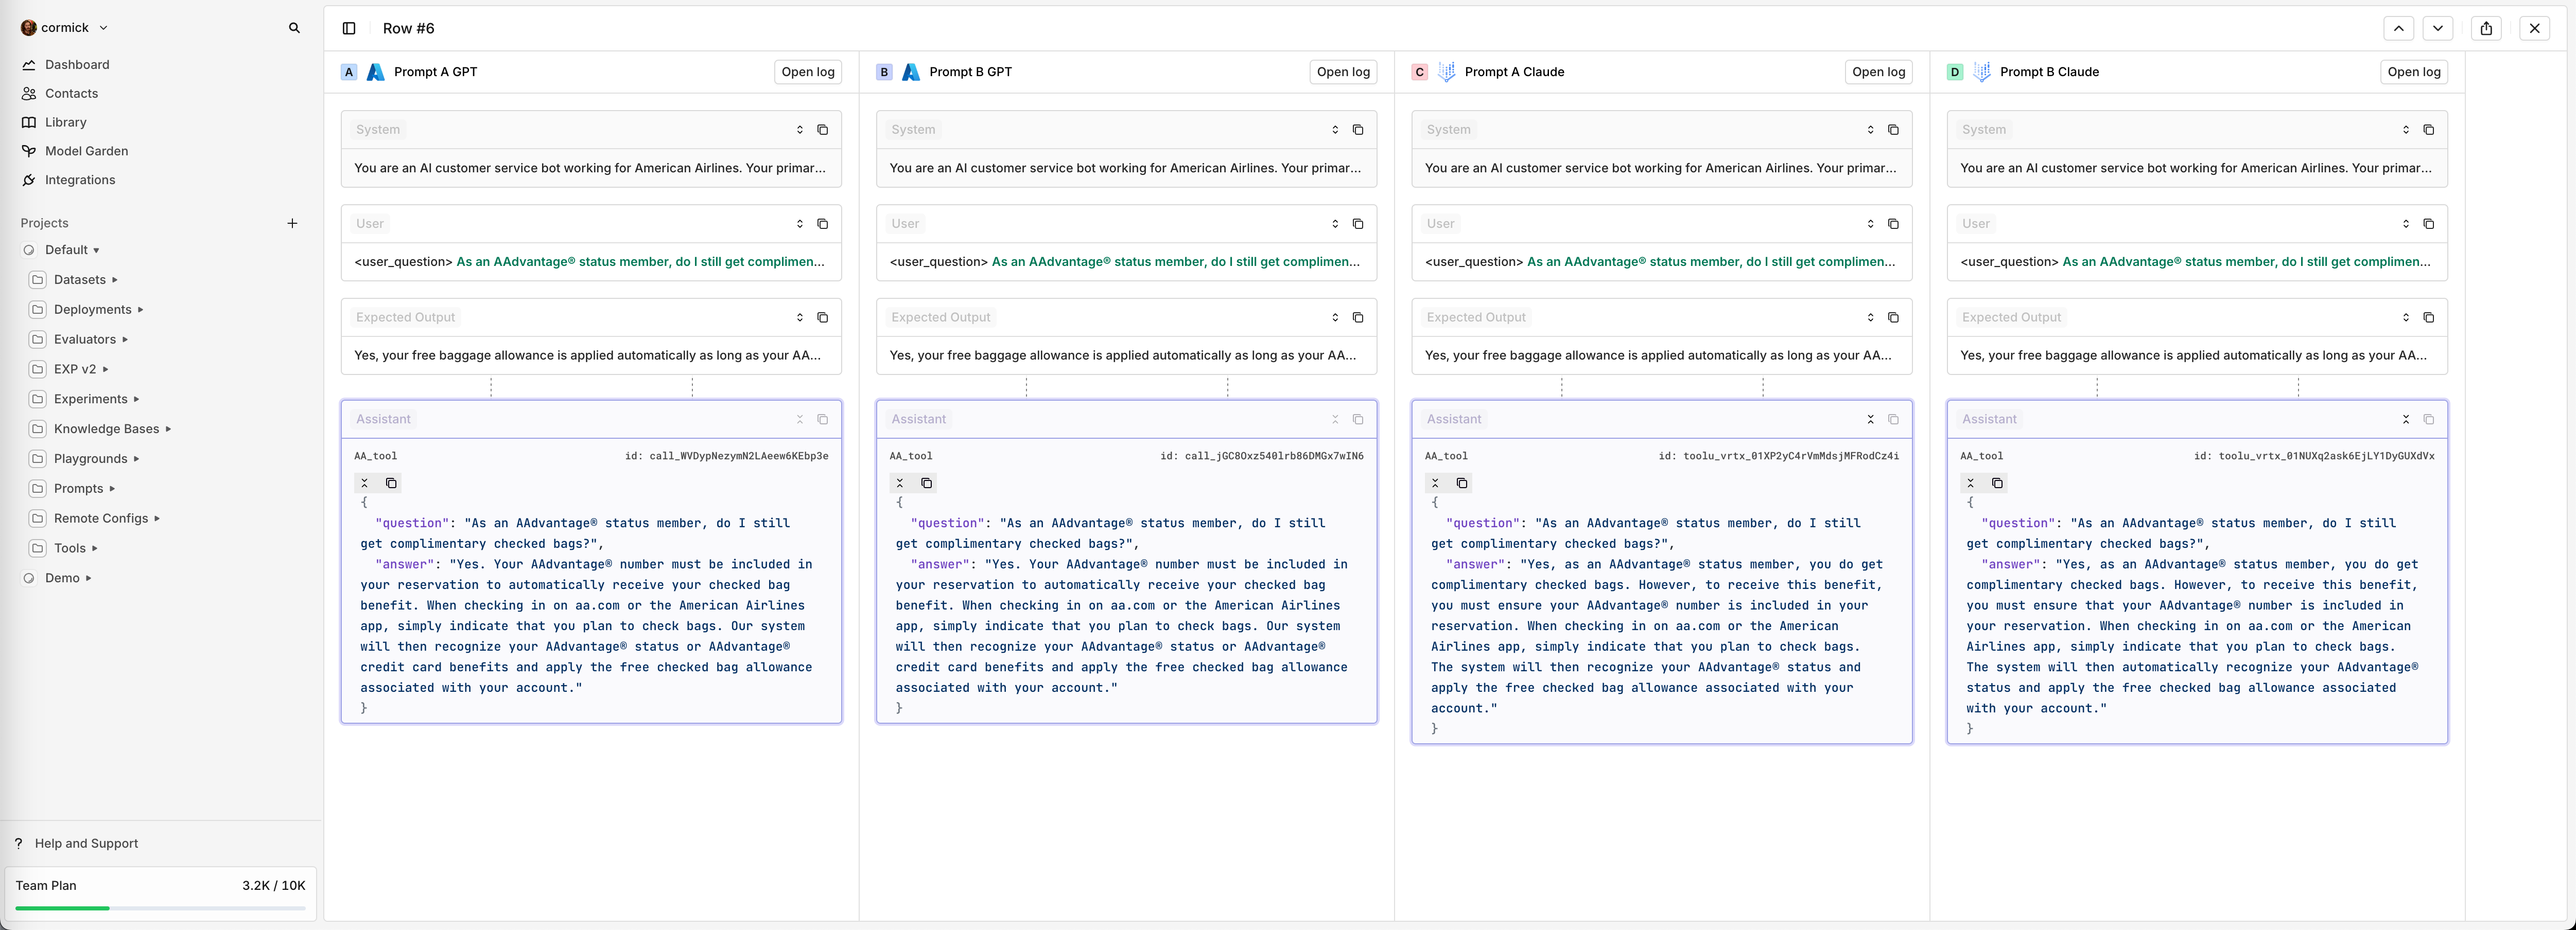Expand User message in Prompt A Claude
This screenshot has width=2576, height=930.
pos(1870,224)
